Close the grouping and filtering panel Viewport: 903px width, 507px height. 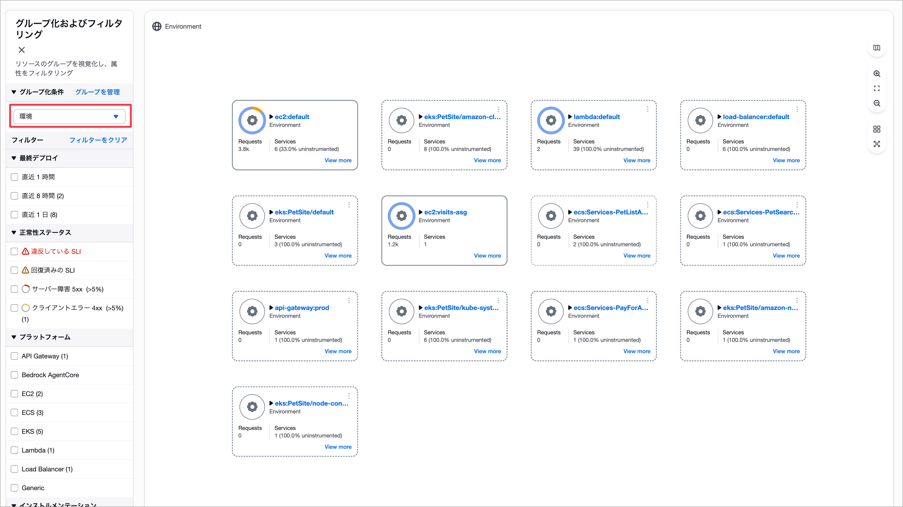pyautogui.click(x=22, y=50)
